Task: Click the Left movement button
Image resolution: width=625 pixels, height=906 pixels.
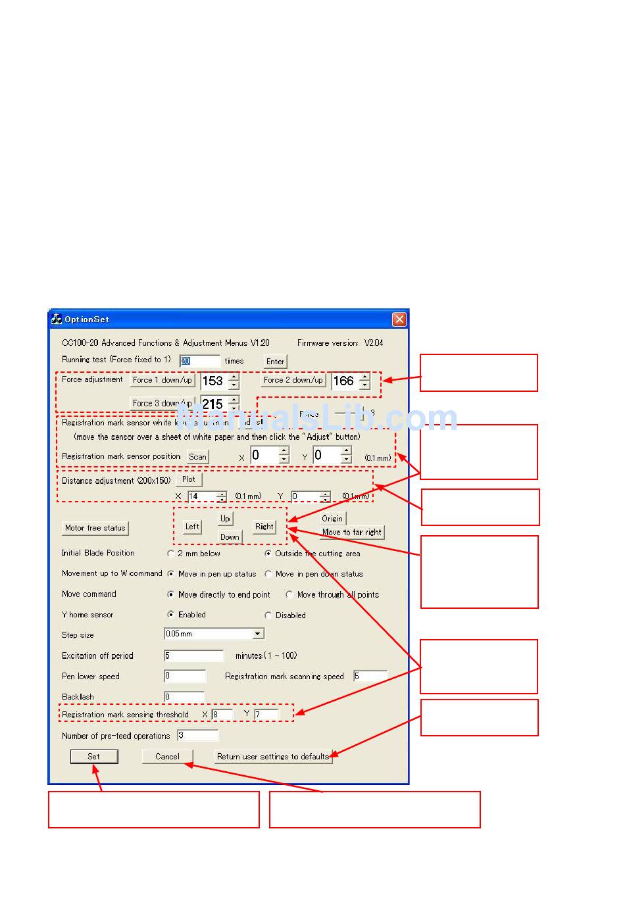Action: coord(192,527)
